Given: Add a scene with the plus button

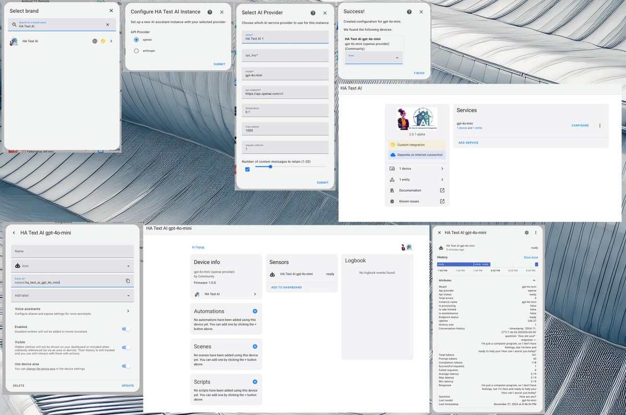Looking at the screenshot, I should pos(255,346).
